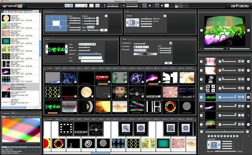Open the Segment dropdown in the Visual panel
The height and width of the screenshot is (155, 252).
click(90, 54)
